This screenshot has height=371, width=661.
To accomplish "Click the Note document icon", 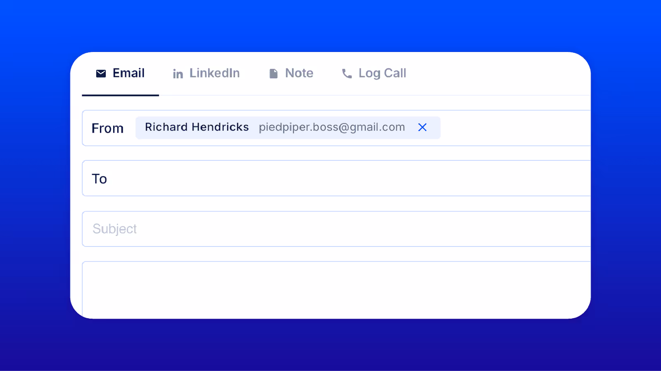I will coord(273,74).
